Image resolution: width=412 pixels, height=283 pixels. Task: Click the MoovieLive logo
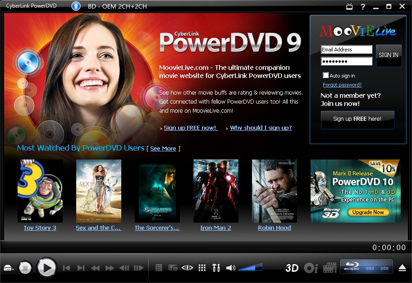(x=357, y=31)
